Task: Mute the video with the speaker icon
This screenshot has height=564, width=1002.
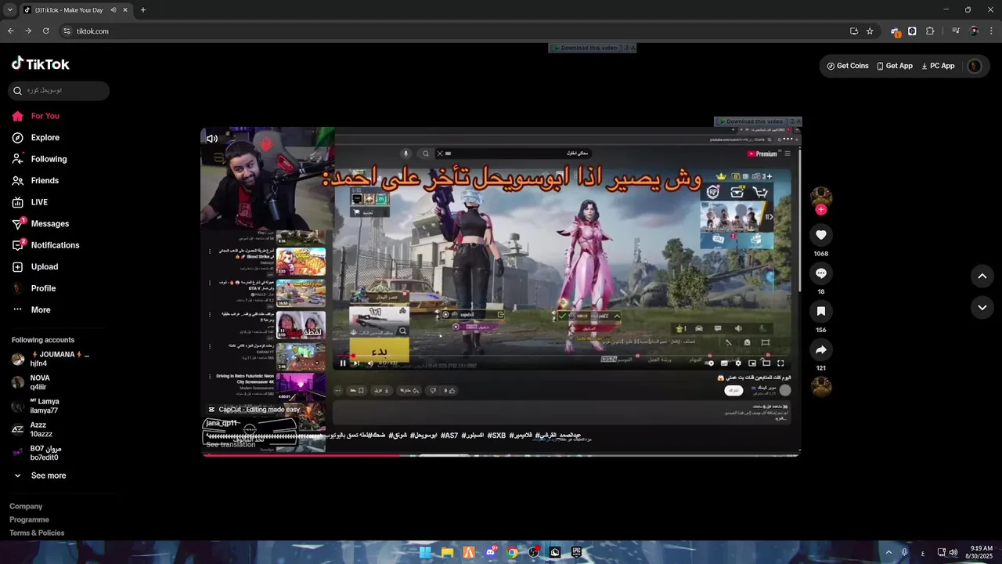Action: (x=212, y=139)
